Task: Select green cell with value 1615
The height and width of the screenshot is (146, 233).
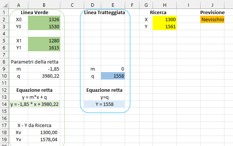Action: point(44,48)
